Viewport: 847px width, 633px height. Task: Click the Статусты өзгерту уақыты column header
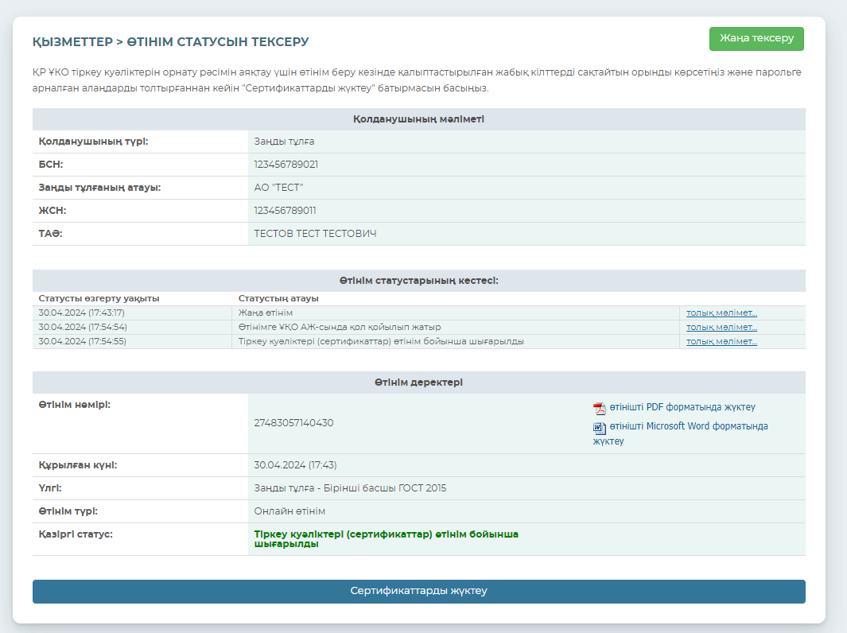(99, 299)
